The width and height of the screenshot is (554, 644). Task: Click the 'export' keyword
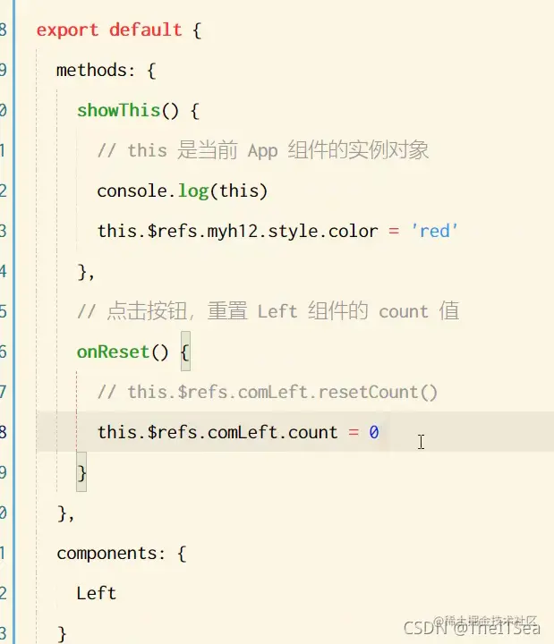[67, 30]
